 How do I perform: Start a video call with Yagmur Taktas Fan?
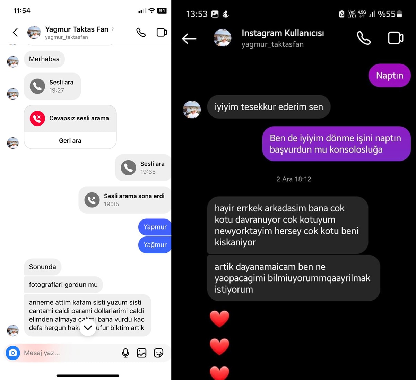pyautogui.click(x=162, y=33)
